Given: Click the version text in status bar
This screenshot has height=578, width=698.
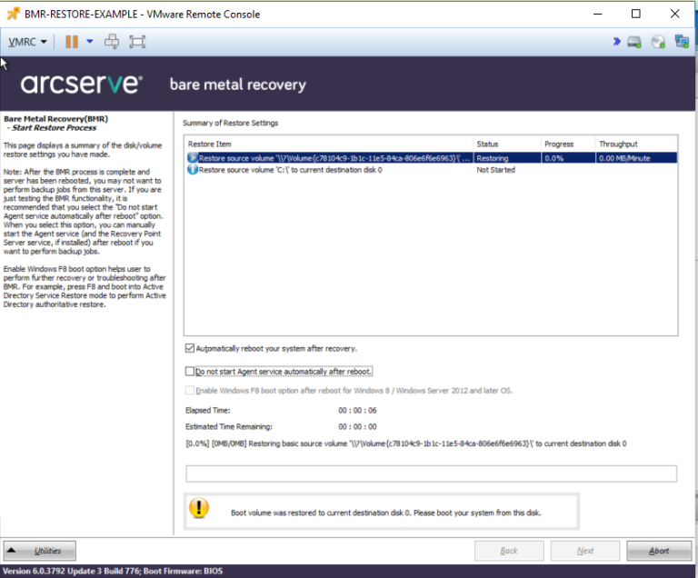Looking at the screenshot, I should 113,571.
